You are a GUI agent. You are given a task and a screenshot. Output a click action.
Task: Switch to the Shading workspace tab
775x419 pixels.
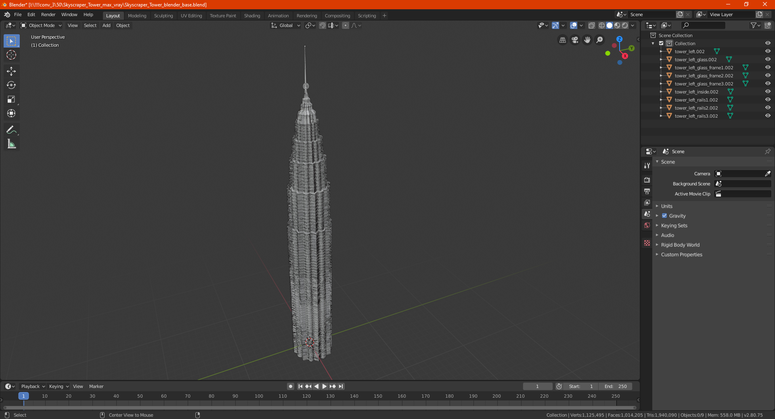point(252,16)
